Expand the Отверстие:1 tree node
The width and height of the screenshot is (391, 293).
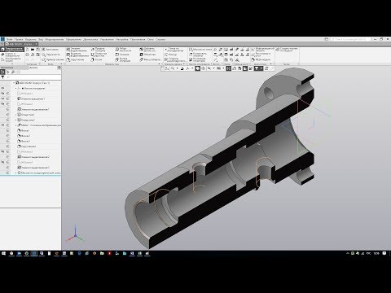pyautogui.click(x=15, y=115)
